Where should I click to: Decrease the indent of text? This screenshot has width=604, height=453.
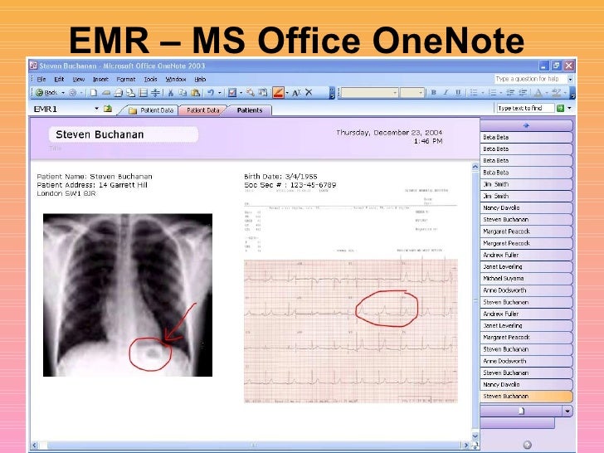coord(510,92)
